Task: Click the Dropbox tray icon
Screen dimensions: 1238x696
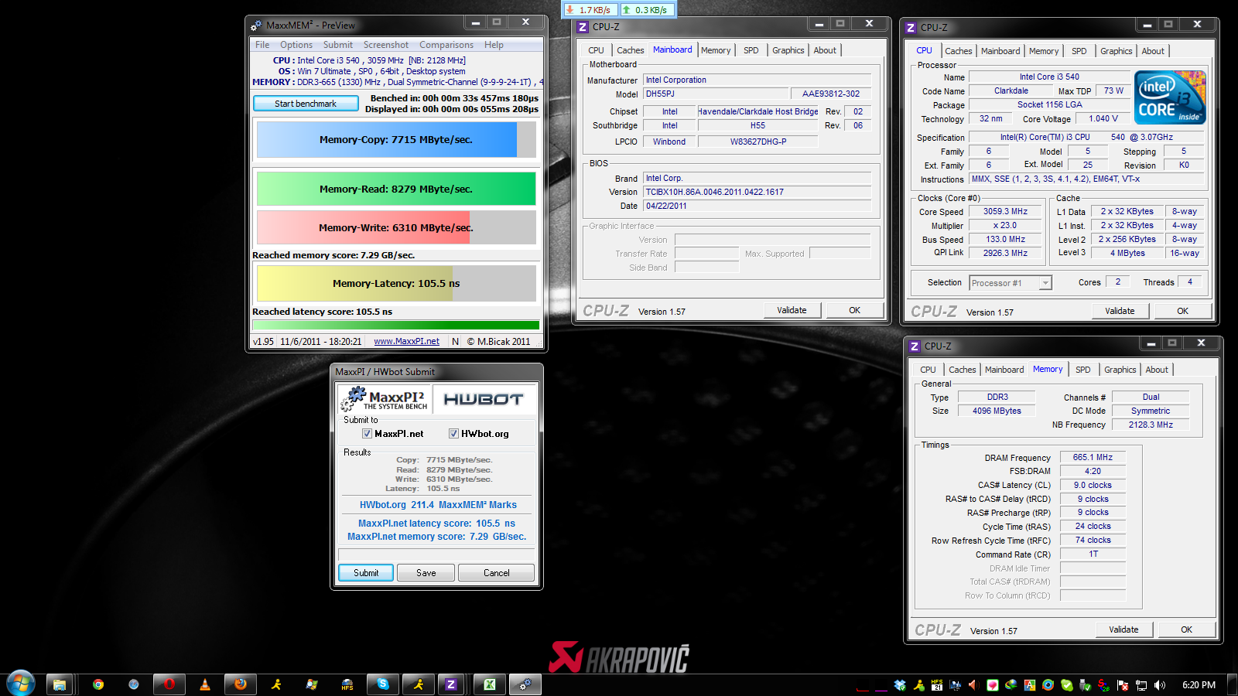Action: tap(899, 684)
